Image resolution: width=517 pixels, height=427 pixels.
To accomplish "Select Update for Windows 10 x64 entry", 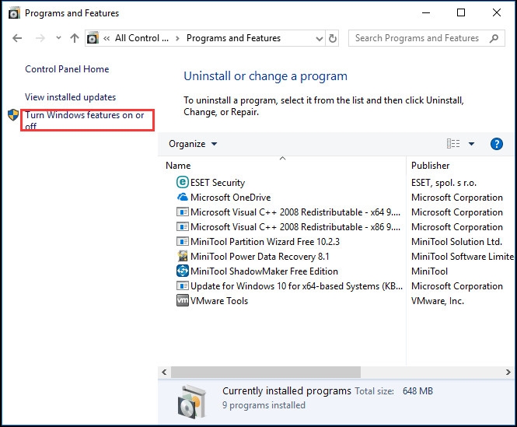I will point(296,286).
